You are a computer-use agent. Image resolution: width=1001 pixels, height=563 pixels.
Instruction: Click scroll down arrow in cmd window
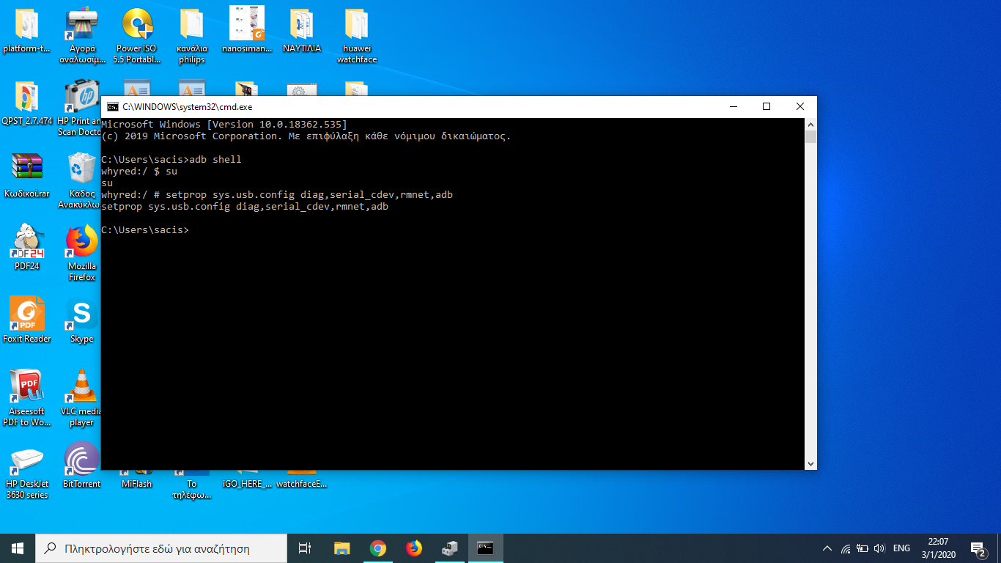click(x=810, y=463)
